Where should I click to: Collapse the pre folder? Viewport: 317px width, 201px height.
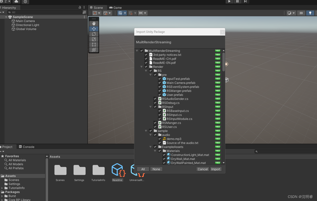point(151,75)
